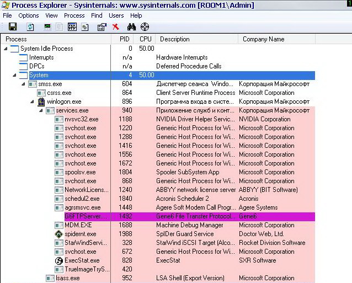Click the lsass.exe process icon
The width and height of the screenshot is (352, 283).
pos(50,278)
